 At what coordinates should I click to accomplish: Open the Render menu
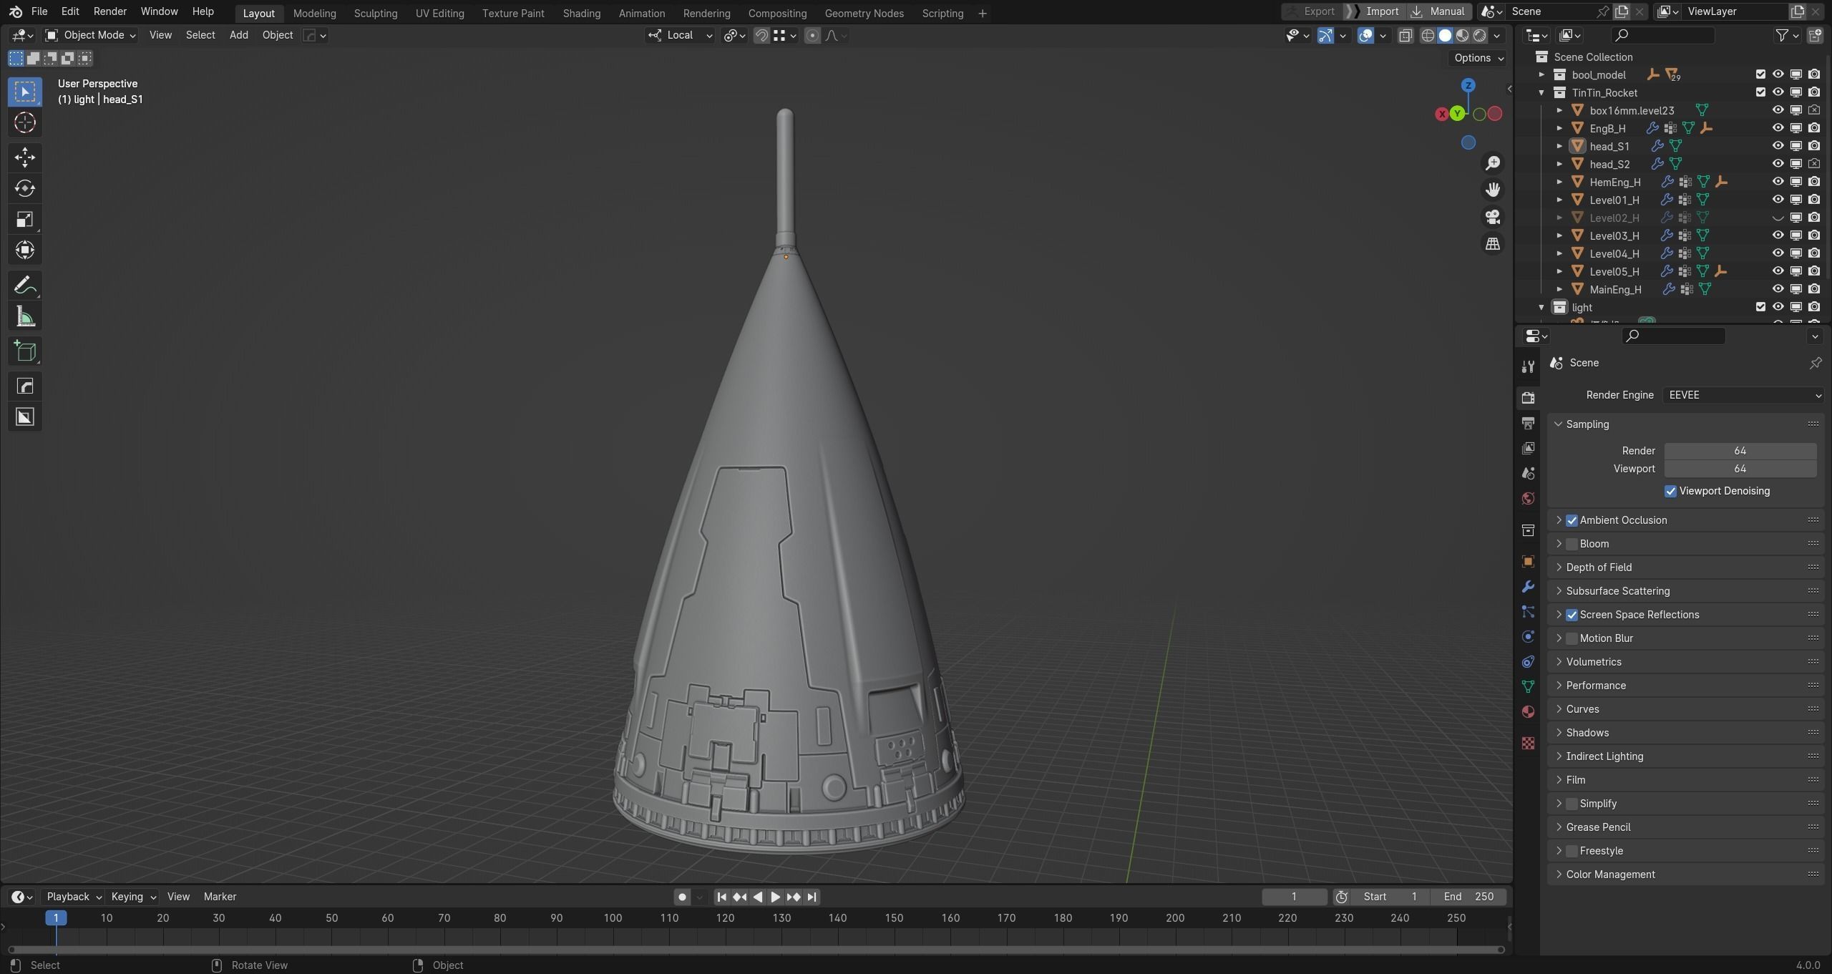click(x=109, y=11)
